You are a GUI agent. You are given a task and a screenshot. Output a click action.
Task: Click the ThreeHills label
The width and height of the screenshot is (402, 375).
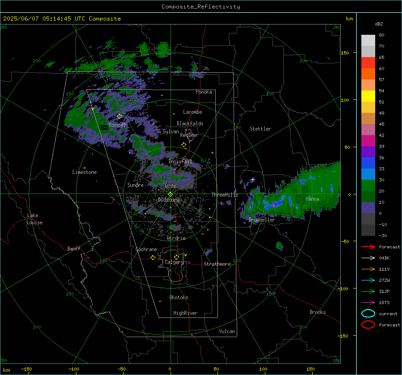pyautogui.click(x=225, y=195)
